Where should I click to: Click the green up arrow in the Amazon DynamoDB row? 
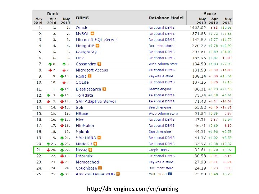coord(62,174)
